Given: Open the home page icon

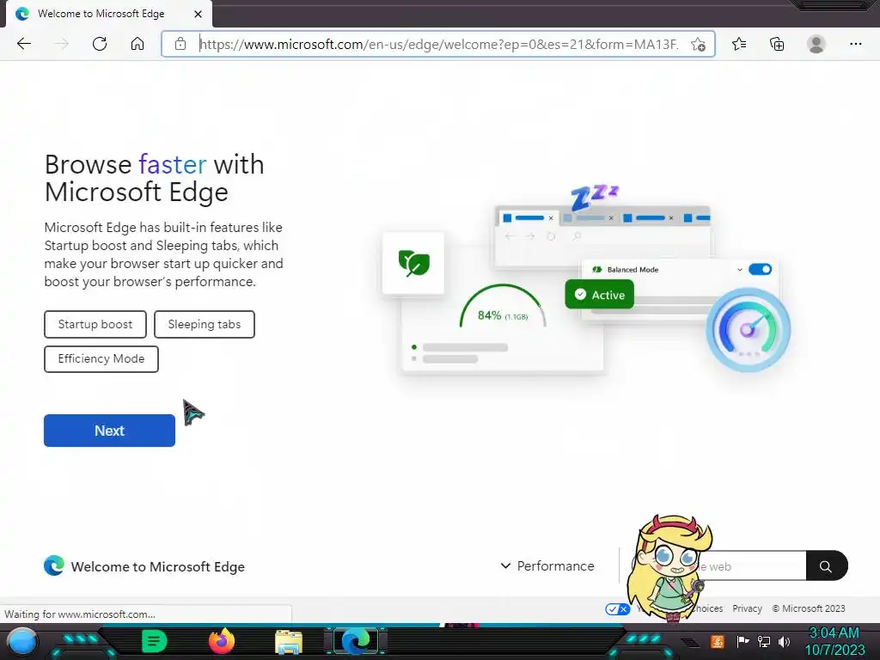Looking at the screenshot, I should point(137,44).
